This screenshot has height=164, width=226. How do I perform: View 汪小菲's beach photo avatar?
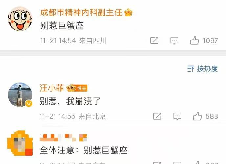[20, 95]
